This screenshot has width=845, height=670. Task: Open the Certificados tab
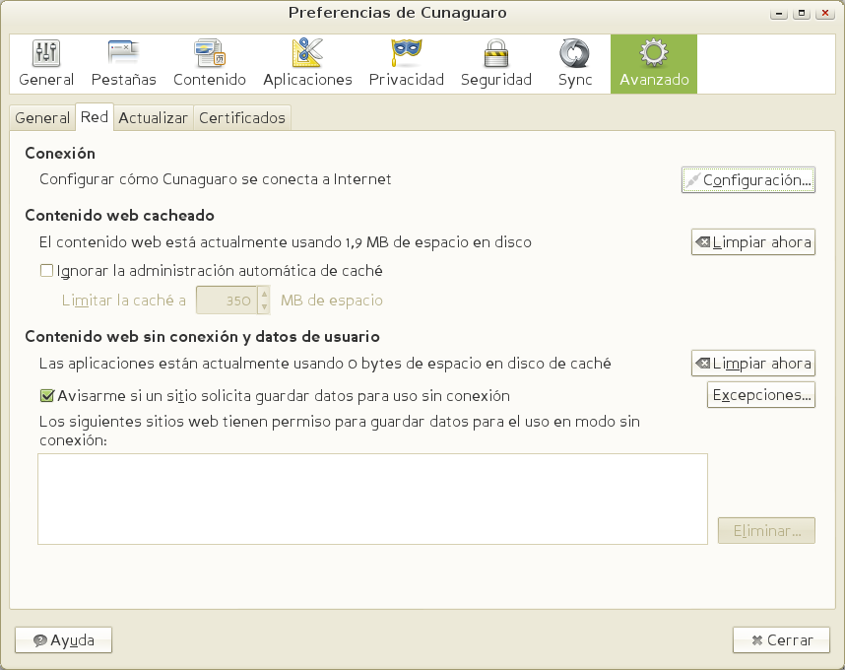(242, 118)
